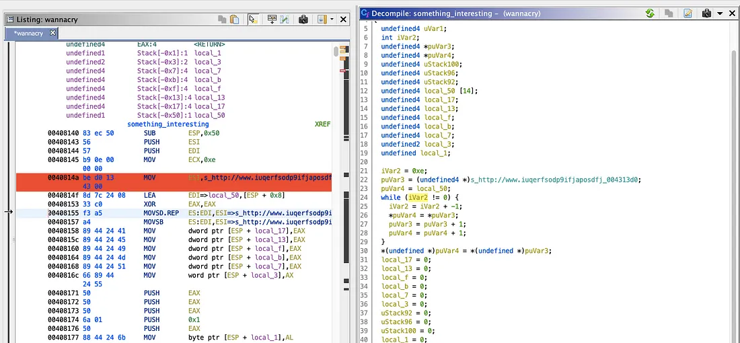Click the Decompile panel copy icon

669,13
